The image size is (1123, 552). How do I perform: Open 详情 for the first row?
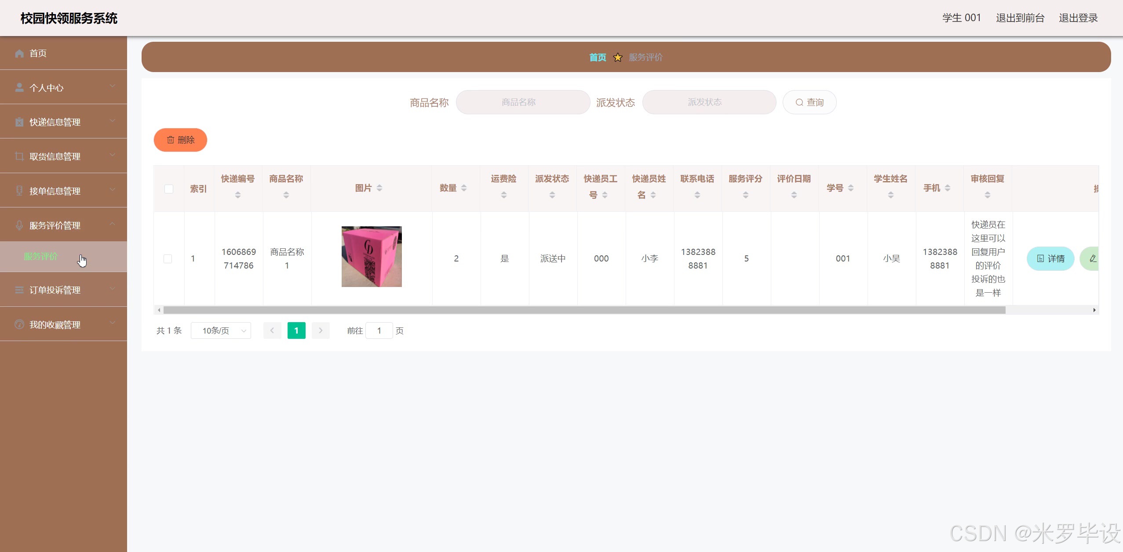[1050, 258]
